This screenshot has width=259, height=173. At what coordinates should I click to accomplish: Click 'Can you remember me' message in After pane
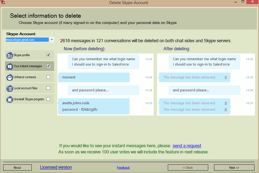point(204,62)
